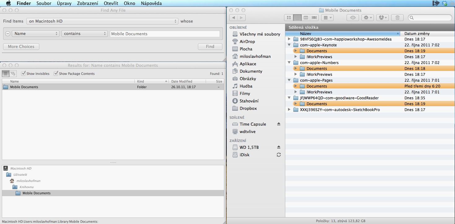Open the contains condition dropdown

85,34
